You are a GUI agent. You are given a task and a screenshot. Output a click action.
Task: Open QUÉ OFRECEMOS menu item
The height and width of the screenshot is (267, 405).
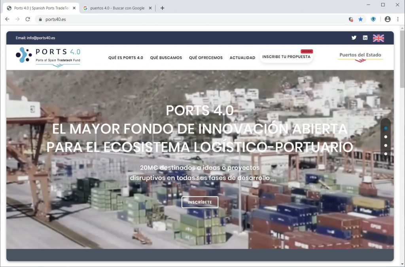[206, 58]
